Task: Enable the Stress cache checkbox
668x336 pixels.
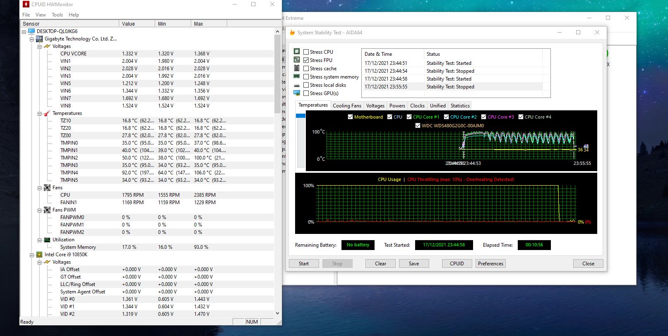Action: pos(306,69)
